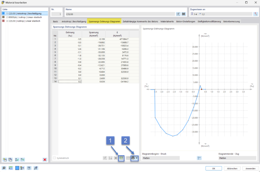
Task: Delete selected material with the red X
Action: pos(45,160)
